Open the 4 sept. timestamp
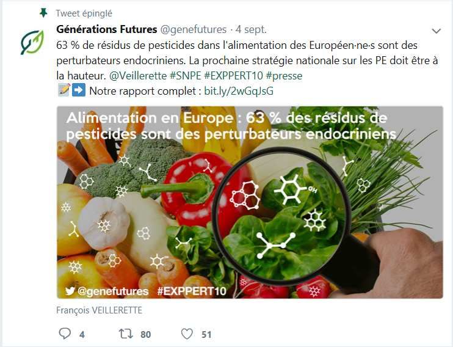The image size is (453, 347). coord(251,29)
